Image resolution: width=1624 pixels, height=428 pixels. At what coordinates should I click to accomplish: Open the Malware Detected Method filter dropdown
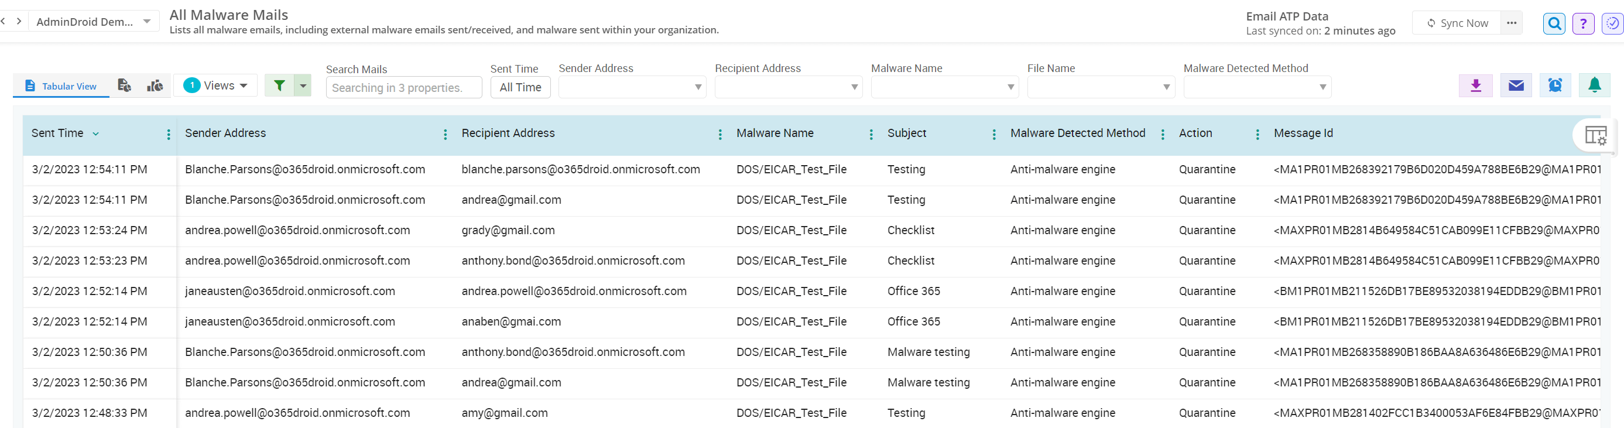click(1257, 87)
